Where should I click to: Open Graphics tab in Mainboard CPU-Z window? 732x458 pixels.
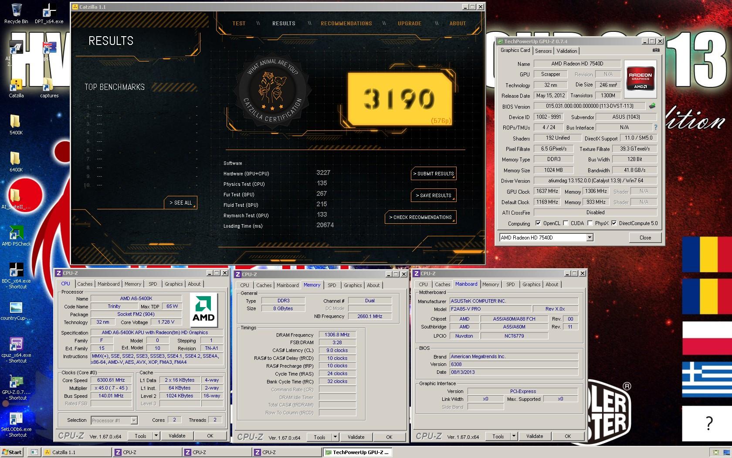(531, 284)
